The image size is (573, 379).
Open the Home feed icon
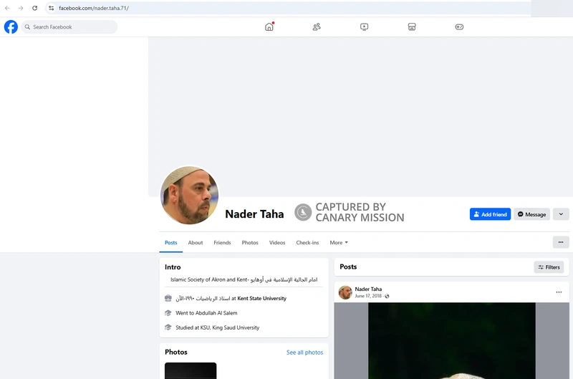point(269,27)
